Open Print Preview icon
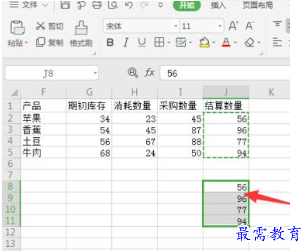Viewport: 306px width, 252px height. [113, 5]
